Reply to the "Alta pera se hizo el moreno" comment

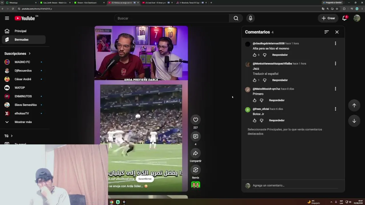280,55
